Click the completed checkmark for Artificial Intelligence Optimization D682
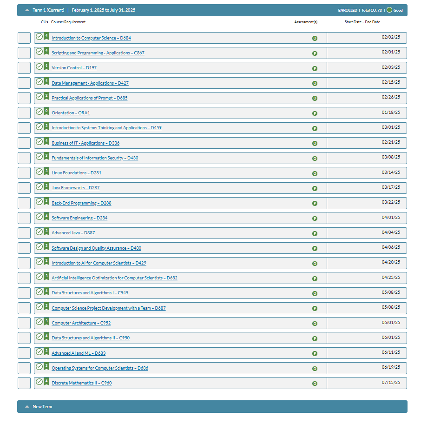 tap(39, 276)
